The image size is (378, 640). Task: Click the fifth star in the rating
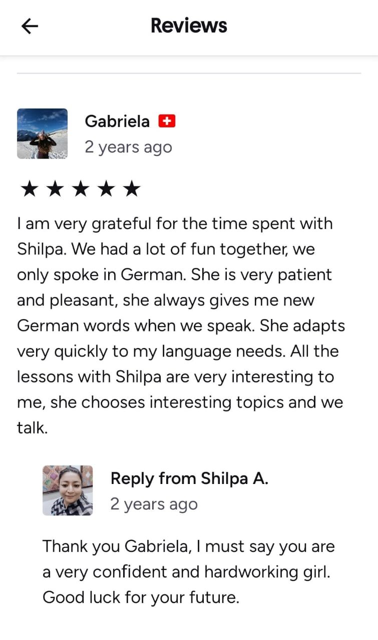pyautogui.click(x=132, y=189)
